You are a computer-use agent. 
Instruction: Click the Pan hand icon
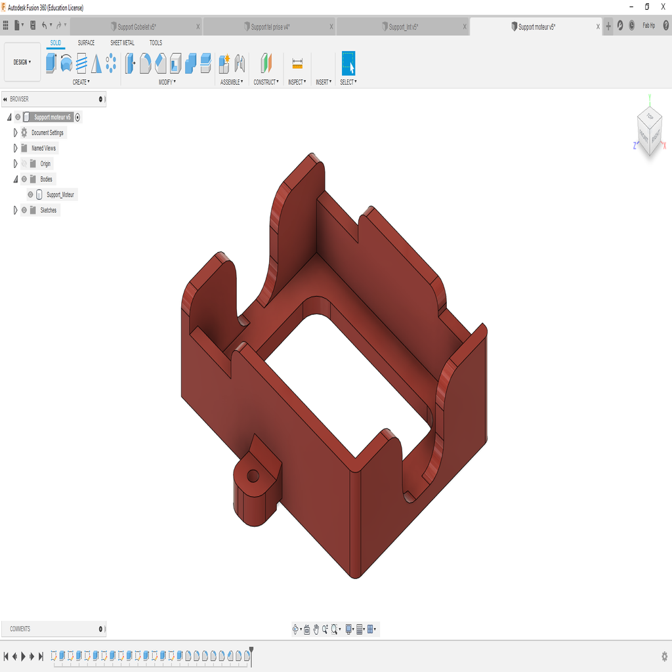pyautogui.click(x=316, y=629)
